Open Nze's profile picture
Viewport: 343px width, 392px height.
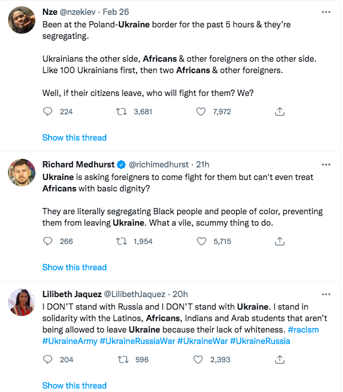pos(22,20)
